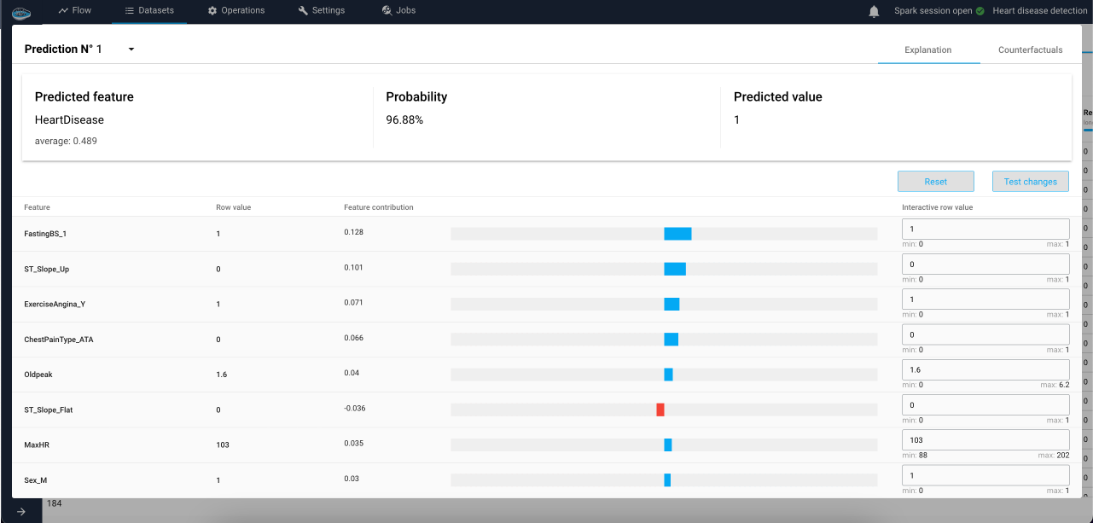This screenshot has width=1093, height=523.
Task: Edit the Oldpeak interactive value field
Action: (x=985, y=369)
